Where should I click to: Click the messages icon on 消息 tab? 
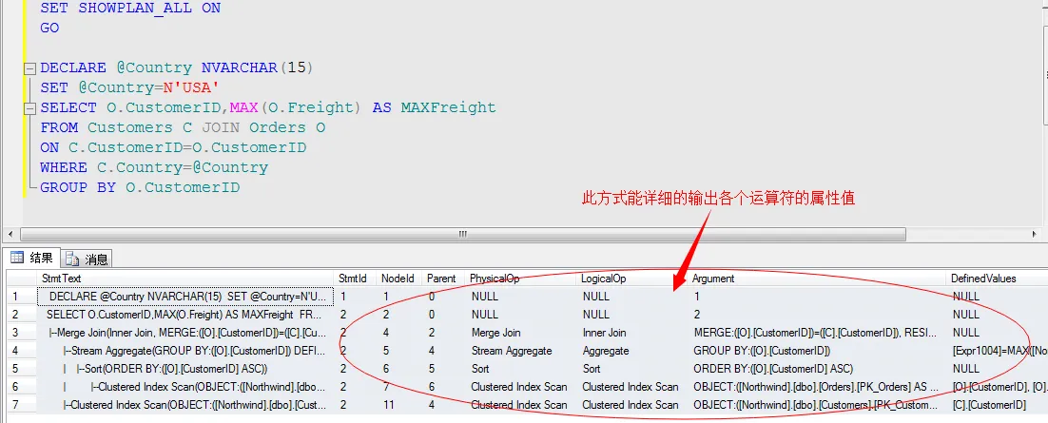[73, 259]
